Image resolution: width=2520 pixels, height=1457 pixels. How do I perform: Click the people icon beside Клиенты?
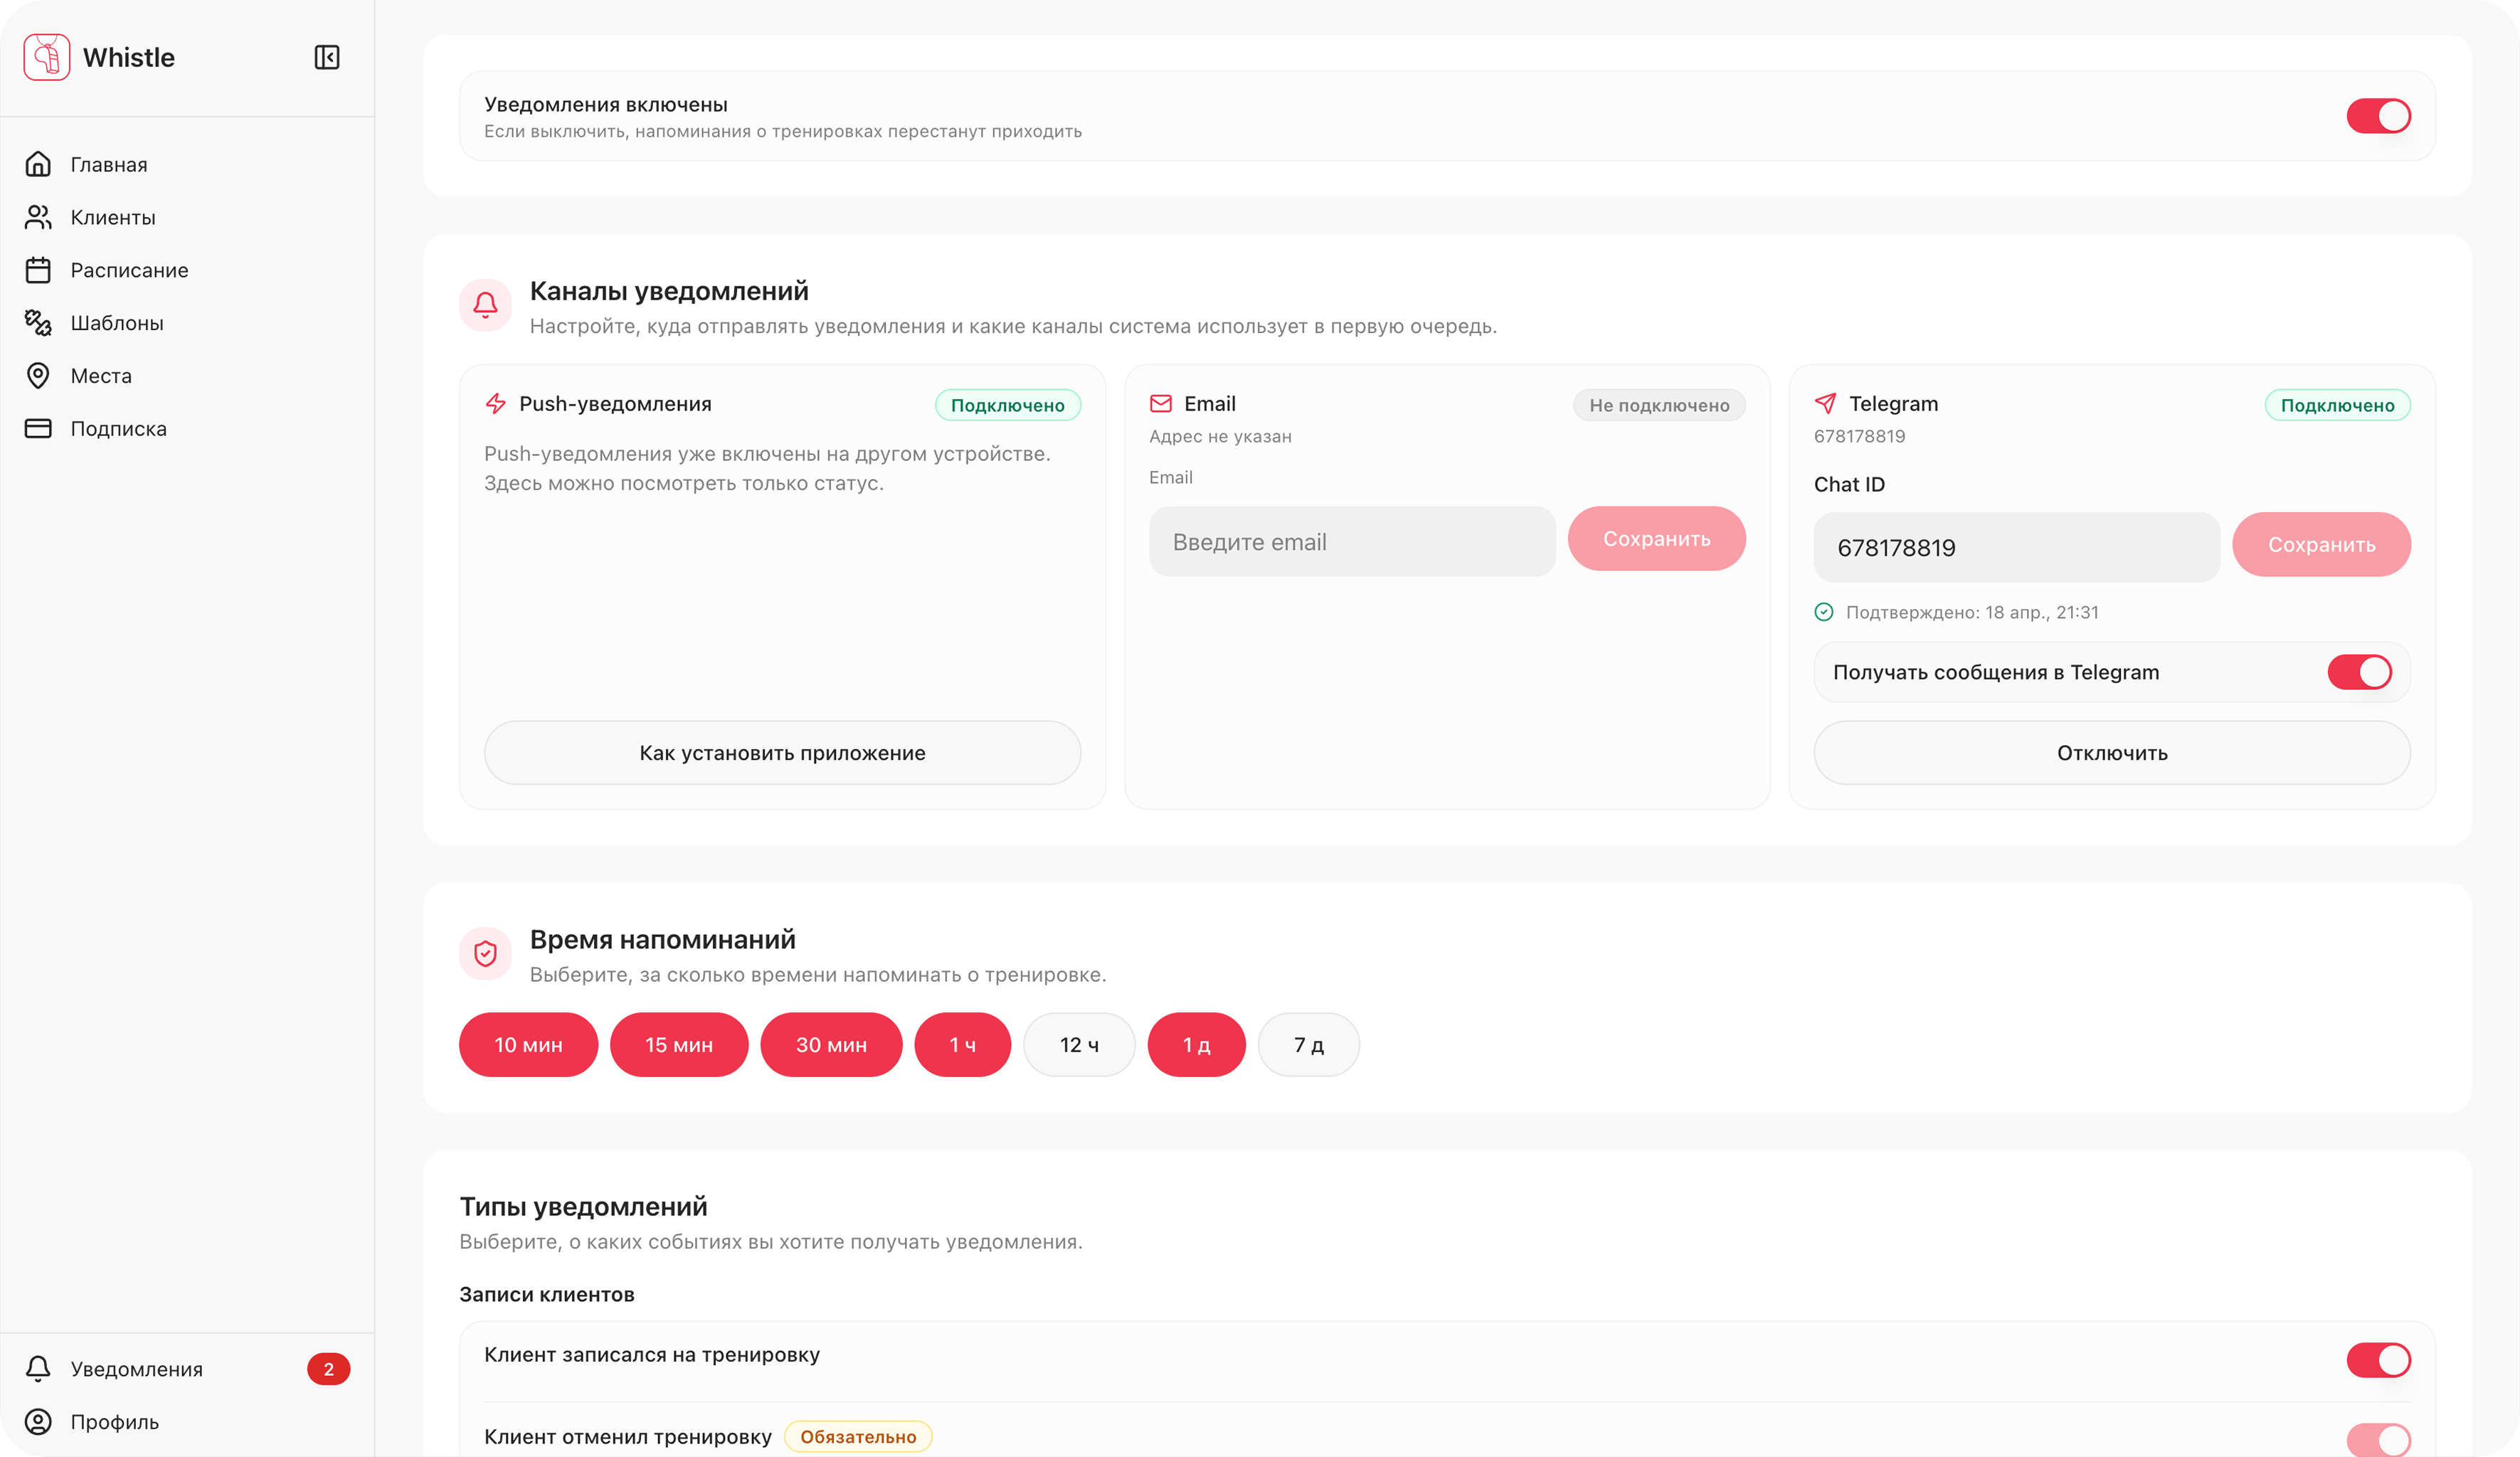(38, 217)
